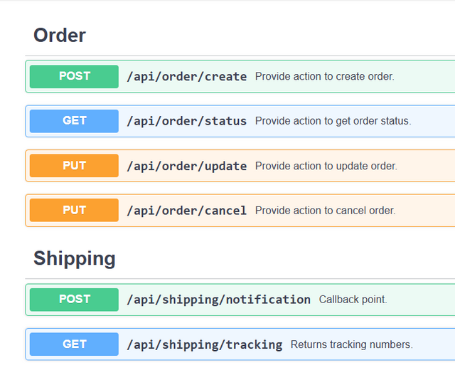Open the /api/order/cancel path link
This screenshot has width=455, height=390.
tap(186, 211)
